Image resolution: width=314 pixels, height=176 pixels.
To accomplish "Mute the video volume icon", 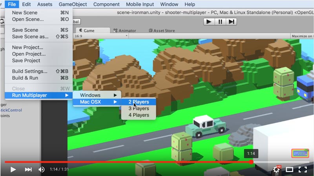I will tap(42, 169).
